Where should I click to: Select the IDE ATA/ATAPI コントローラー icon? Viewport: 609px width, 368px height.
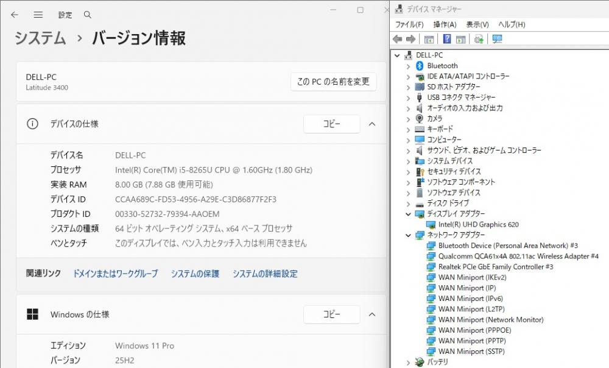(420, 76)
